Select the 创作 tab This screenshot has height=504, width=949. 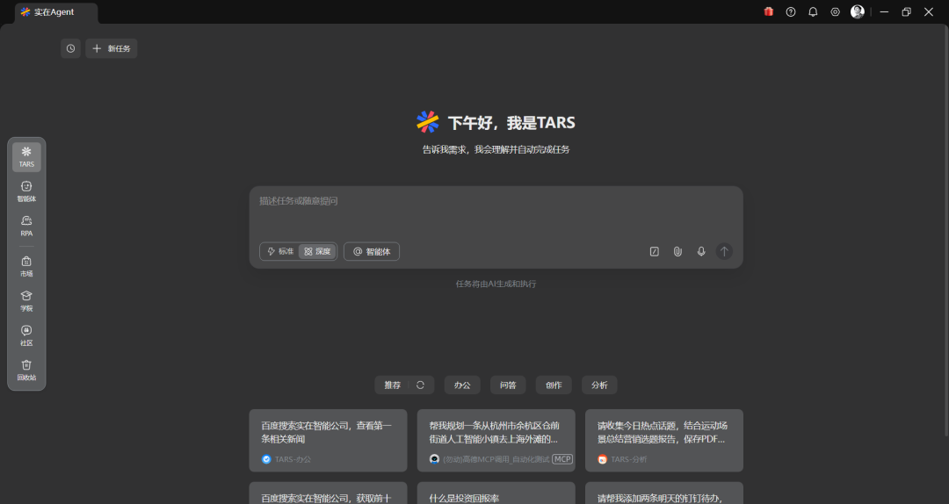click(554, 385)
